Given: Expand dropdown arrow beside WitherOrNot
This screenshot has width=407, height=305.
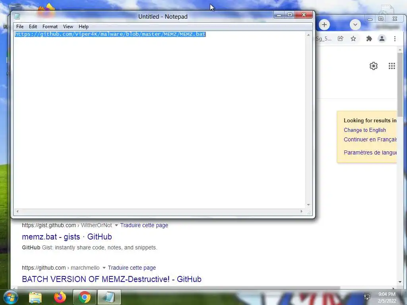Looking at the screenshot, I should click(116, 226).
